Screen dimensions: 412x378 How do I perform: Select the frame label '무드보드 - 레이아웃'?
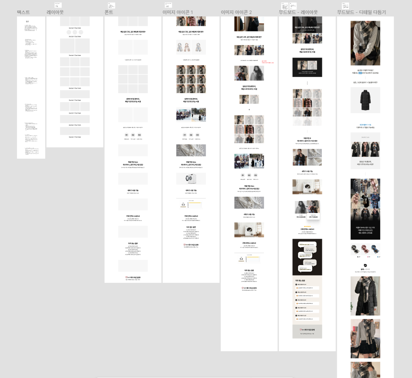coord(298,12)
